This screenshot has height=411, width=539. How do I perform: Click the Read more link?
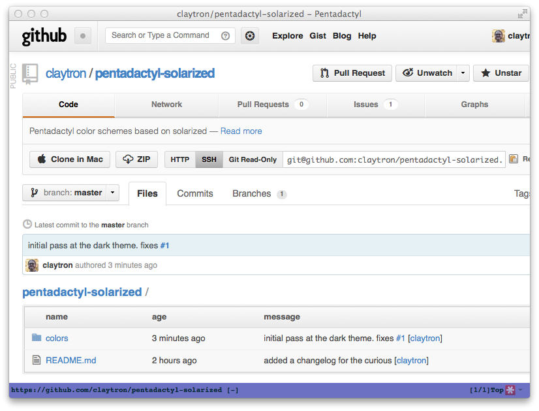(x=241, y=131)
